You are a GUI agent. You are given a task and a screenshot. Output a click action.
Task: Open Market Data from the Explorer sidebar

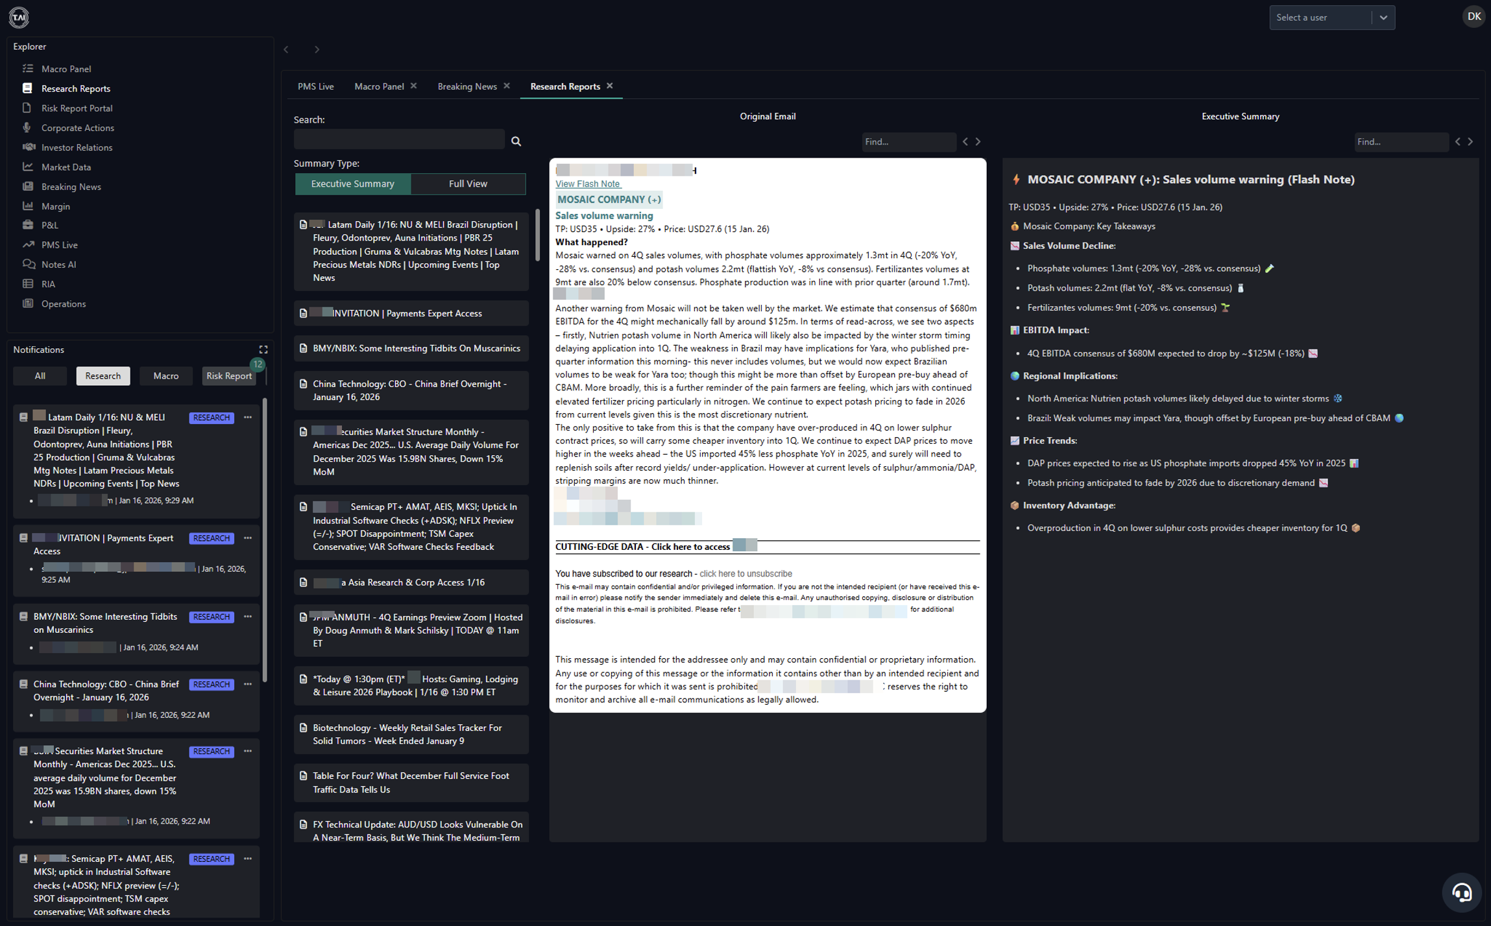click(x=66, y=167)
